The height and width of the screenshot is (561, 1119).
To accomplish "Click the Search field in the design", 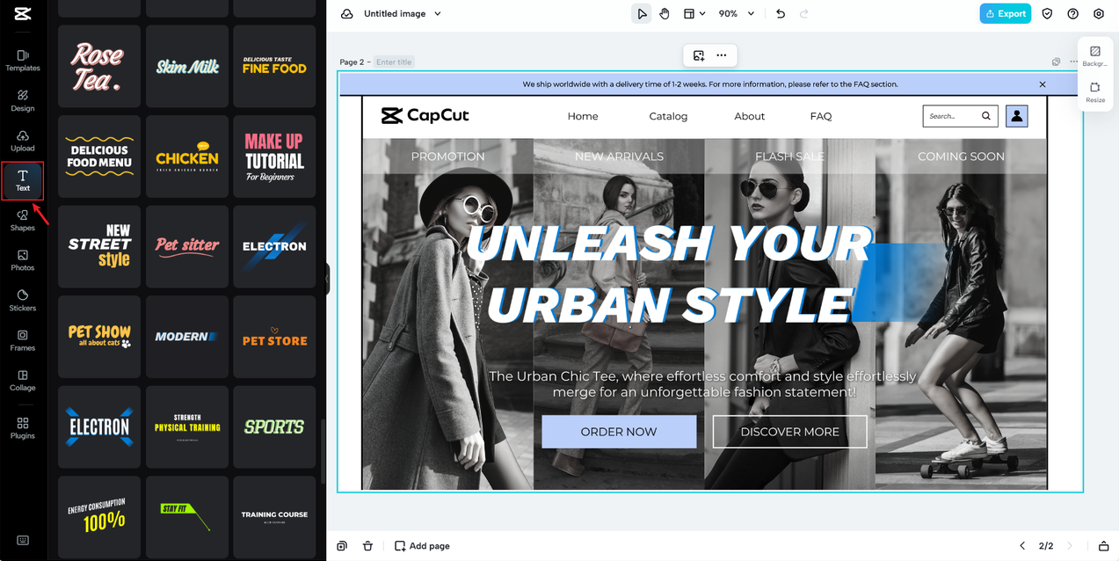I will 960,116.
